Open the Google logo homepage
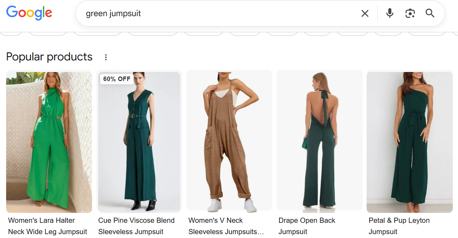Screen dimensions: 458x238 pos(29,13)
